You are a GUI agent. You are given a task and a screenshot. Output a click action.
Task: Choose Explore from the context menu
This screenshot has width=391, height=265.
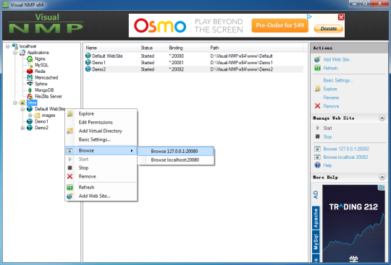pos(101,113)
